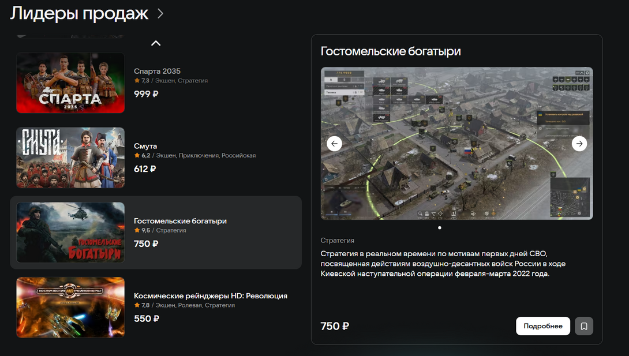Click the Стратегия genre label in detail panel
629x356 pixels.
point(338,241)
